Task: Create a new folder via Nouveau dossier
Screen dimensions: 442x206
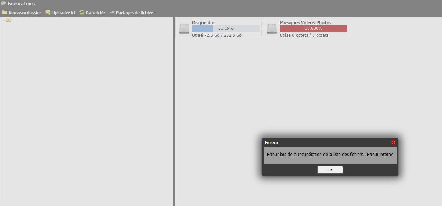Action: click(21, 12)
